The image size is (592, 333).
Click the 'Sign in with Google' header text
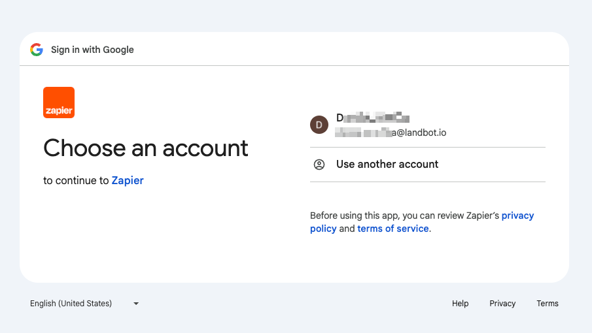tap(92, 50)
